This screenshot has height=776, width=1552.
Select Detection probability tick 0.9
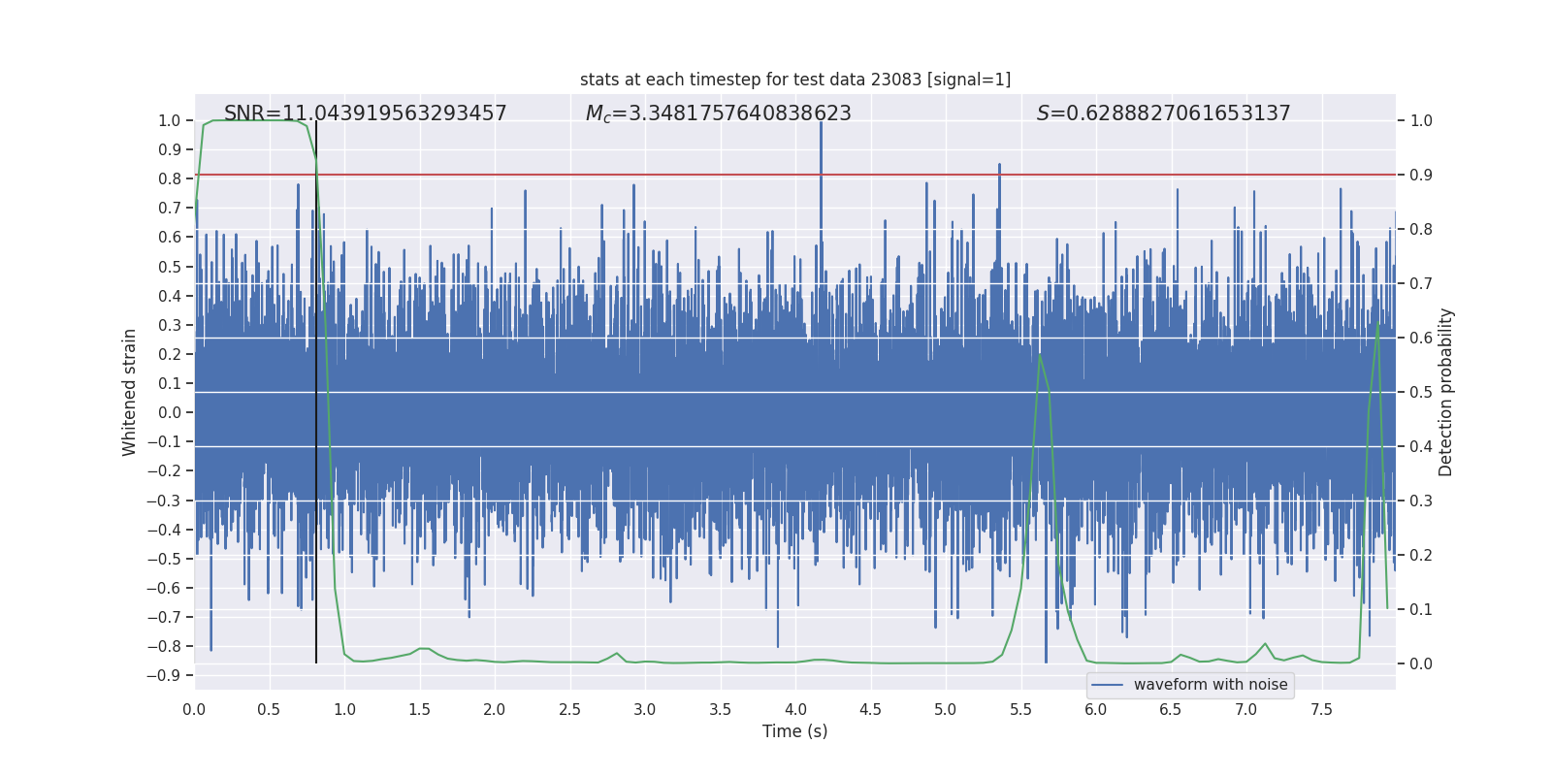[x=1421, y=175]
